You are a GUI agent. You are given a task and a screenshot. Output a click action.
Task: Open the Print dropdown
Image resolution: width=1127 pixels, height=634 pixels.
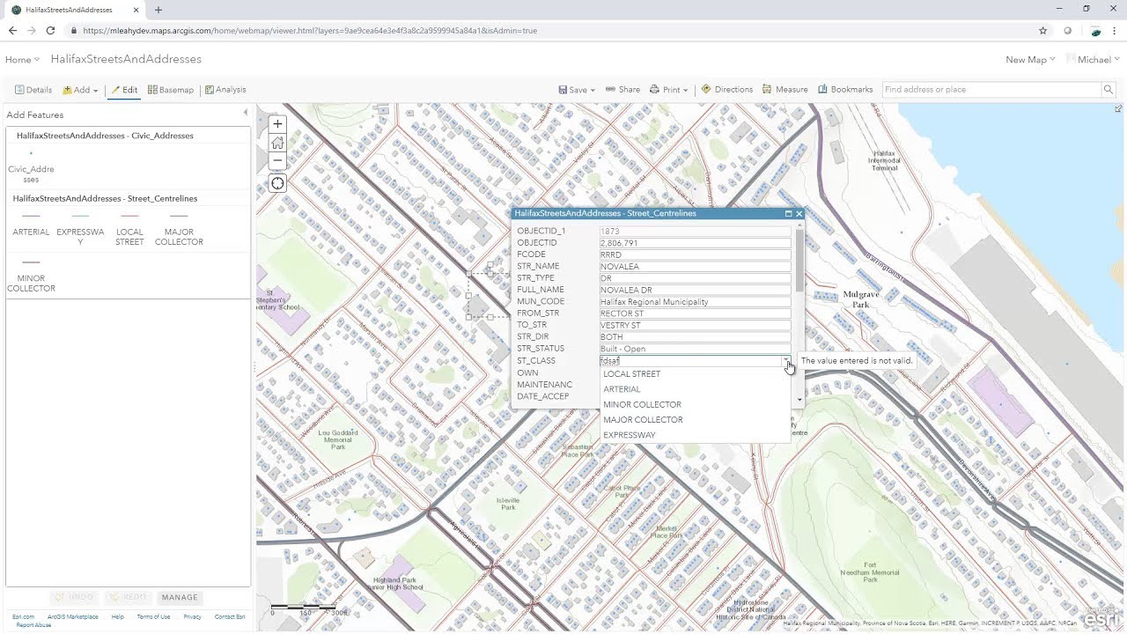(669, 90)
